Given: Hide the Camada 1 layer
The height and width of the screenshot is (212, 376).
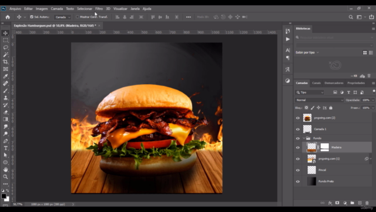Looking at the screenshot, I should (x=298, y=130).
